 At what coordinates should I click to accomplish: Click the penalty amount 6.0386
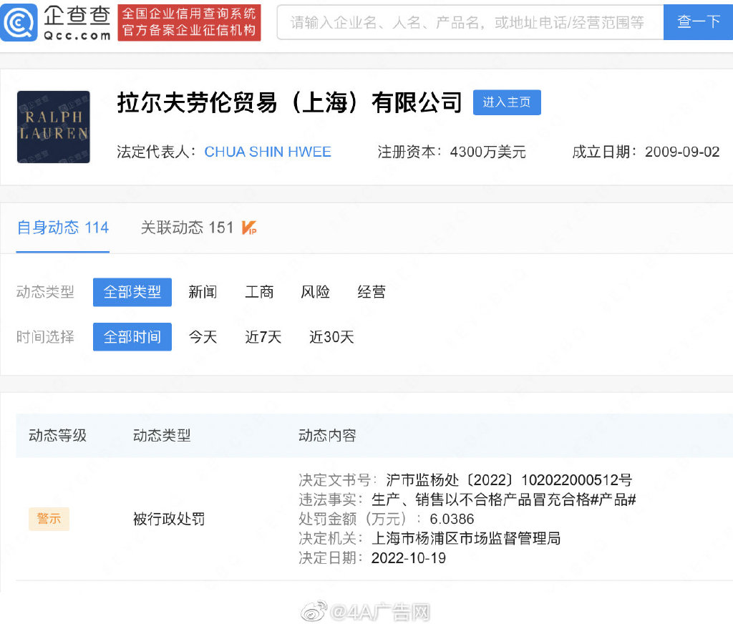452,520
